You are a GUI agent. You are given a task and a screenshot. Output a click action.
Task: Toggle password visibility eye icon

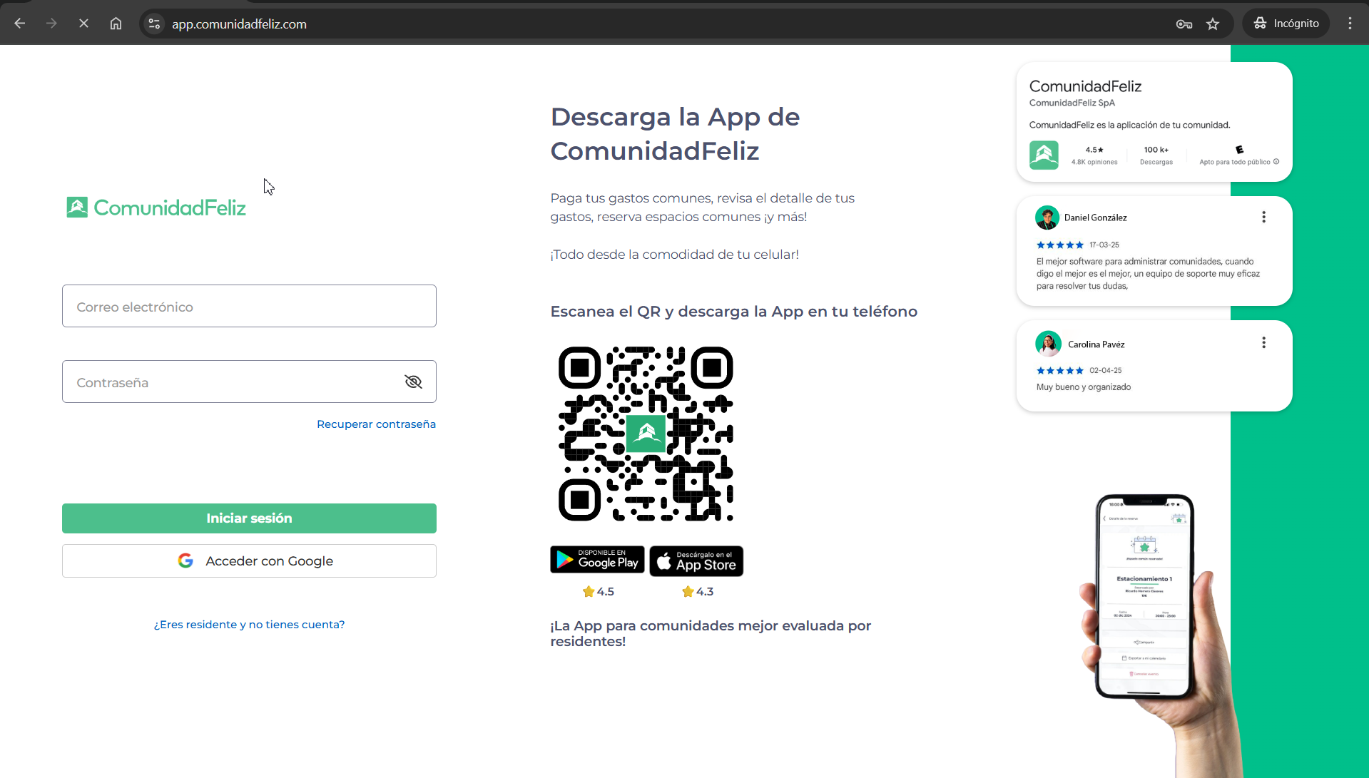click(x=413, y=382)
